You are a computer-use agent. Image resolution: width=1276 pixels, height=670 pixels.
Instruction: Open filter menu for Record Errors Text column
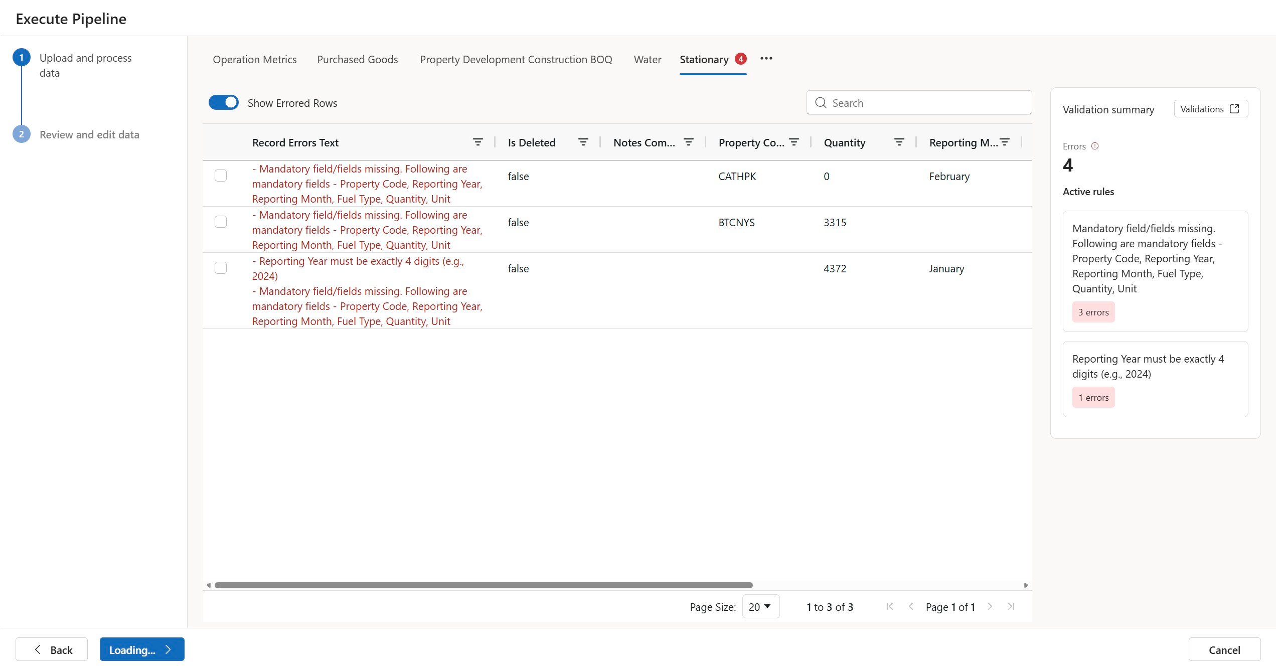tap(477, 142)
